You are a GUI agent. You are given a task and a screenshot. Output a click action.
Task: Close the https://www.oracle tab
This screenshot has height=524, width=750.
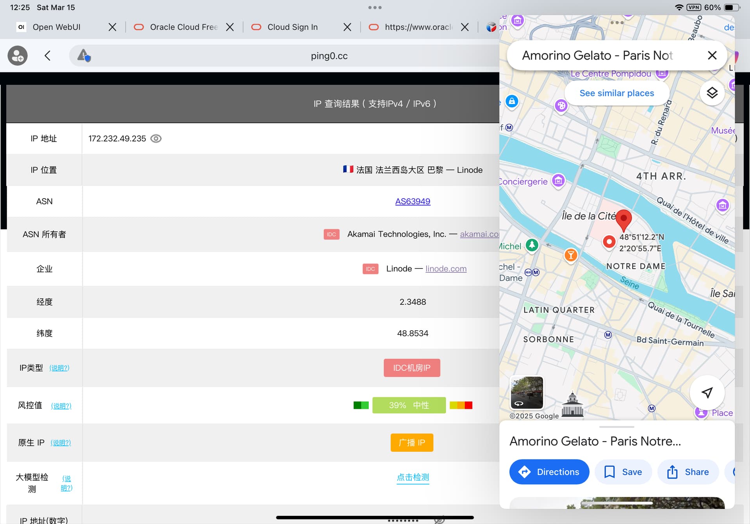pos(465,27)
